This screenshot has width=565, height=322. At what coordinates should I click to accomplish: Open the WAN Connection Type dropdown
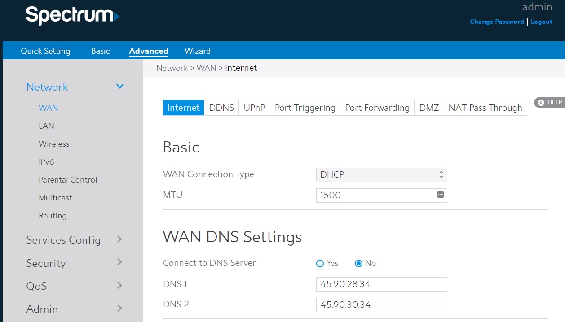381,175
